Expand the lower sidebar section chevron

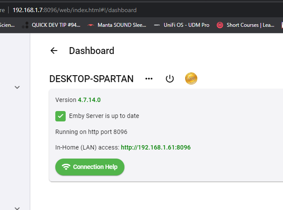tap(17, 208)
